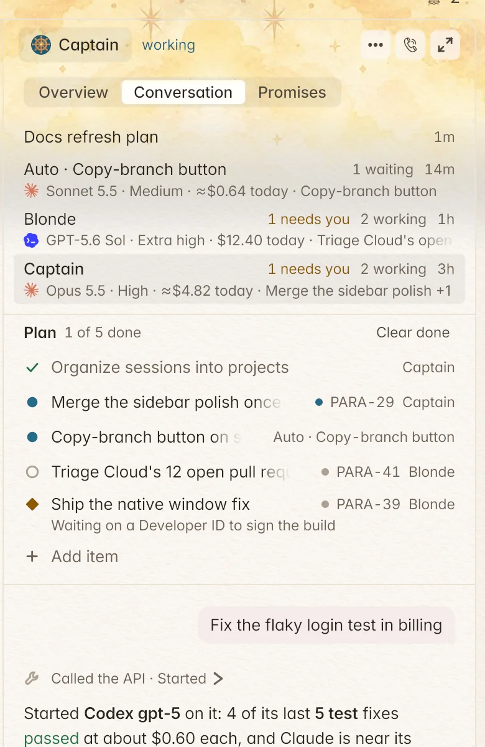Toggle empty circle for Triage Cloud's item
This screenshot has width=485, height=747.
pyautogui.click(x=32, y=472)
